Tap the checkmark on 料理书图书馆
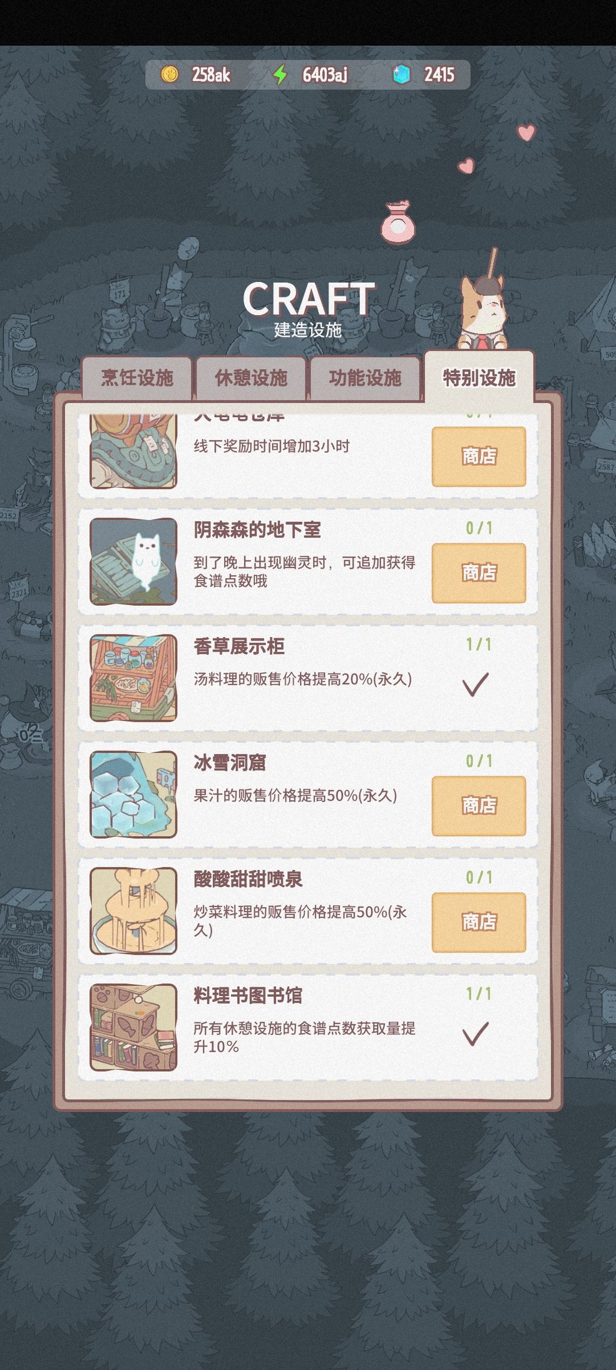The image size is (616, 1370). pyautogui.click(x=475, y=1034)
